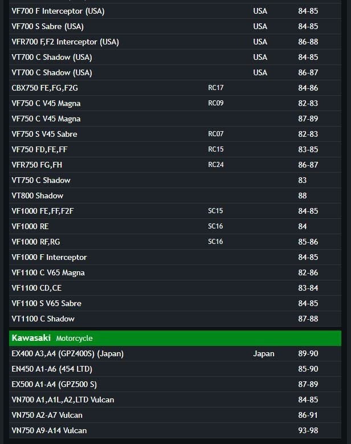Screen dimensions: 351x444
Task: Select EX400 A3,A4 (GPZ400S) (Japan) model
Action: [x=68, y=354]
